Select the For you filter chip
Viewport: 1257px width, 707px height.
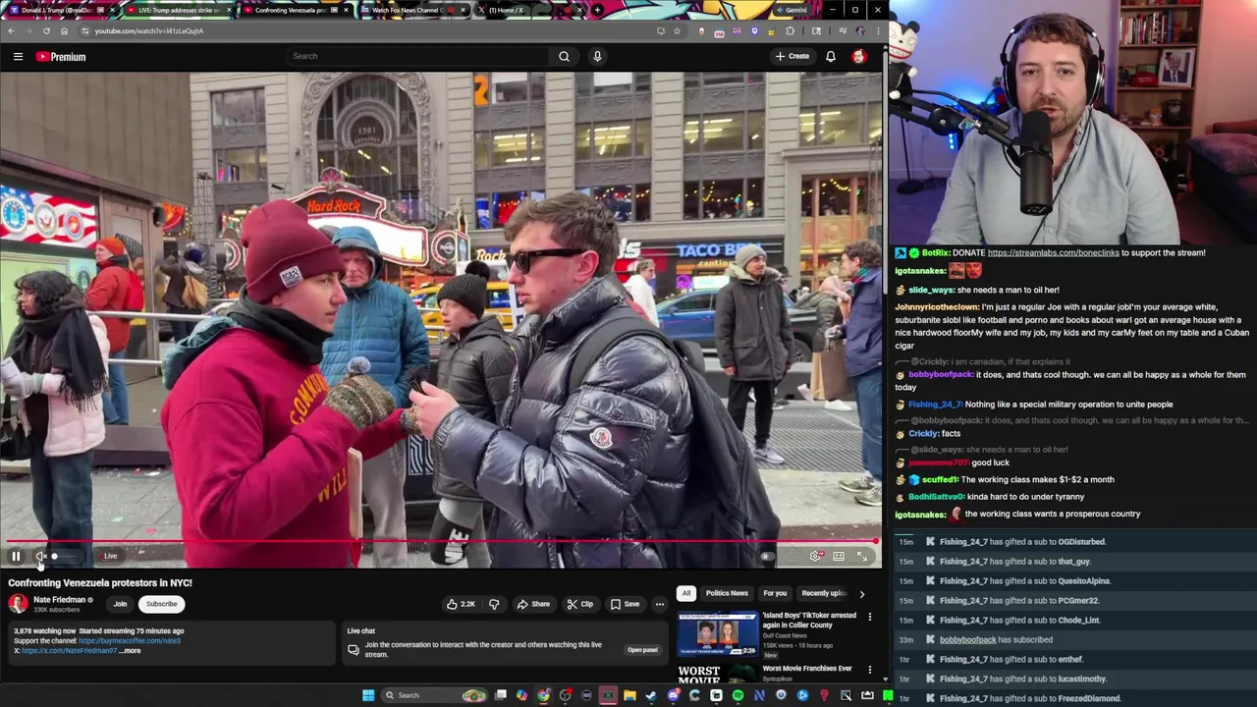[775, 593]
